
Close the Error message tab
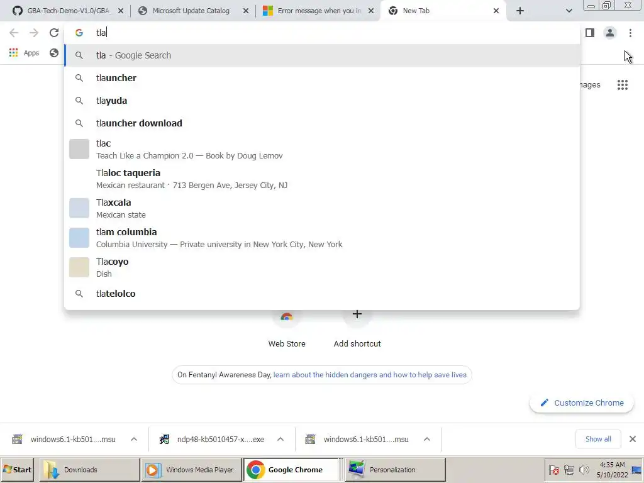[371, 11]
